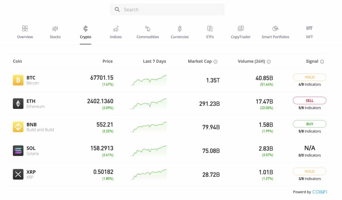
Task: Switch to the Indices tab label
Action: [x=116, y=37]
